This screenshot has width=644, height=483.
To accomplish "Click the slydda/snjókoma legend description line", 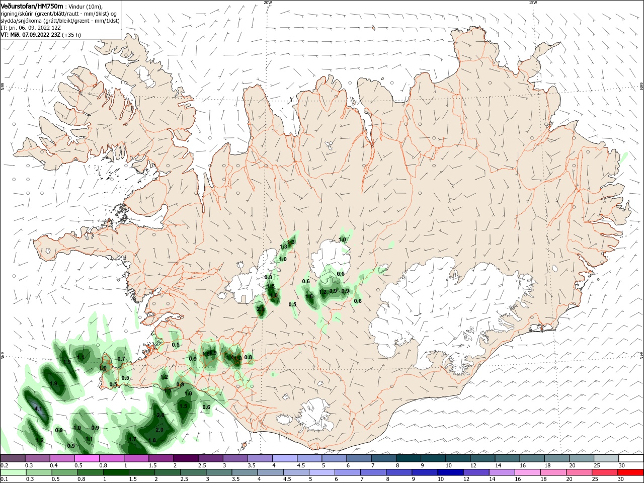I will point(60,21).
